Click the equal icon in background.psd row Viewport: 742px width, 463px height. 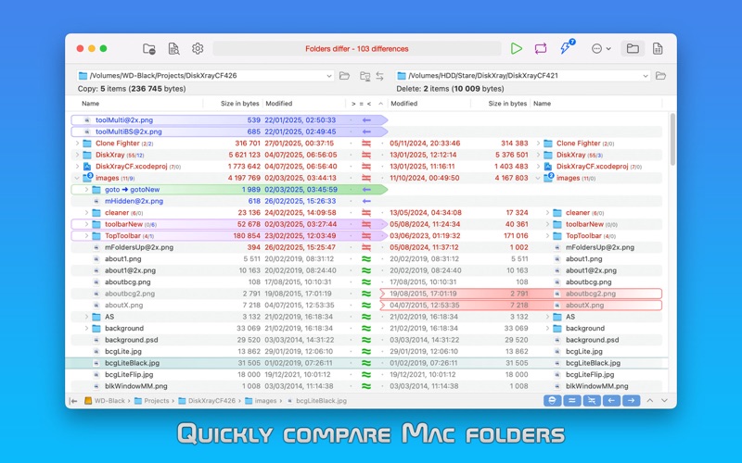point(366,340)
